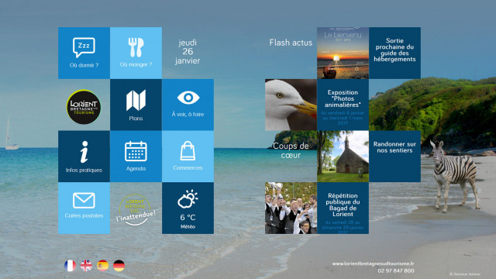
Task: Switch language to Spanish flag
Action: click(x=102, y=266)
